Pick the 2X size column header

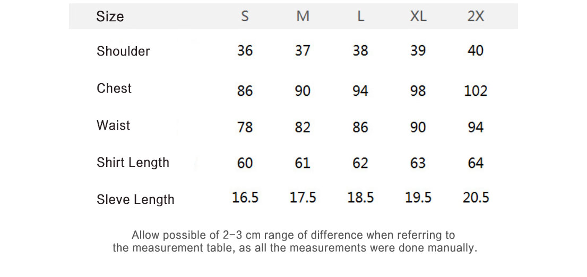pos(476,16)
